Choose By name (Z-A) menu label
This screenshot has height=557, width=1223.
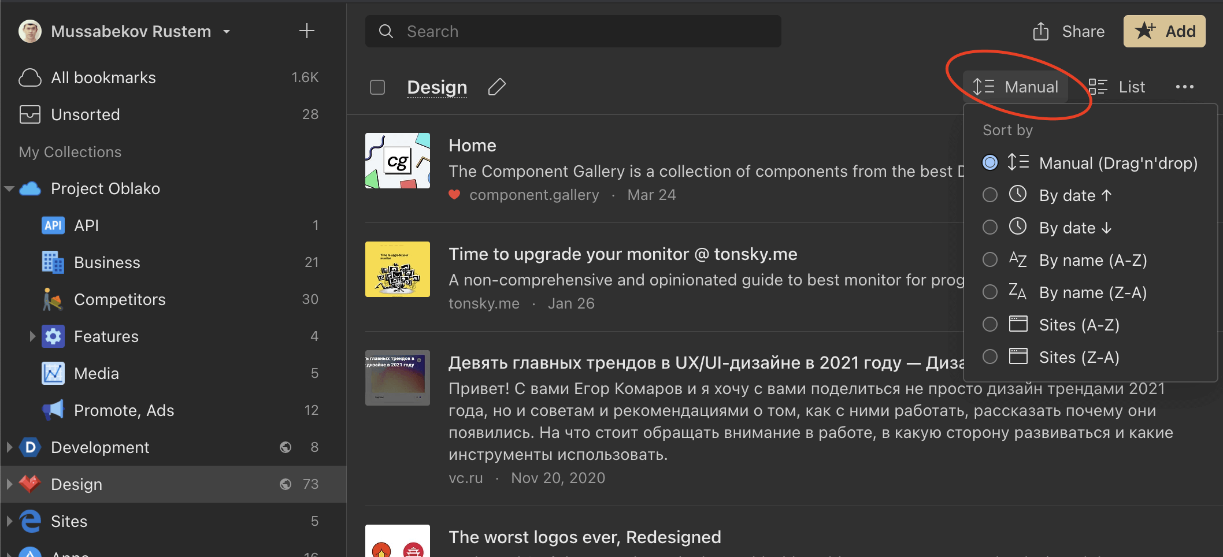click(1093, 292)
